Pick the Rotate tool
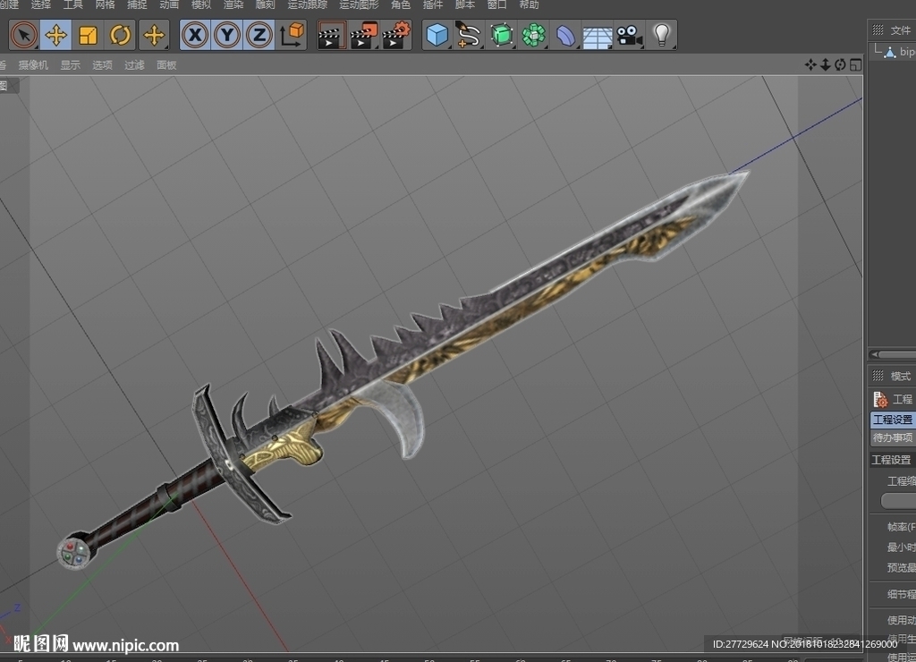916x662 pixels. (121, 35)
